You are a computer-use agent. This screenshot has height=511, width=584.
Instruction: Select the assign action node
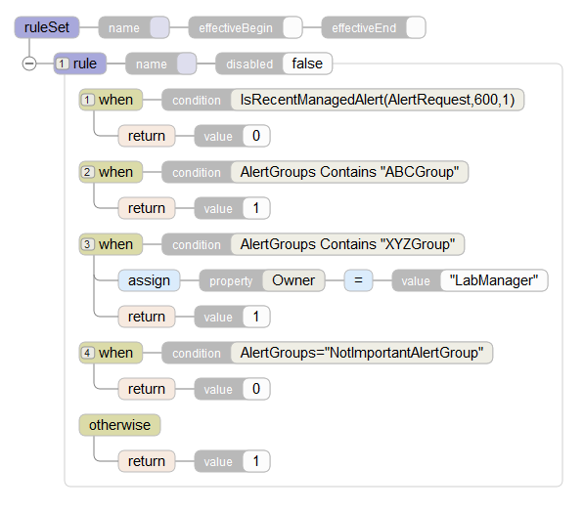tap(149, 280)
